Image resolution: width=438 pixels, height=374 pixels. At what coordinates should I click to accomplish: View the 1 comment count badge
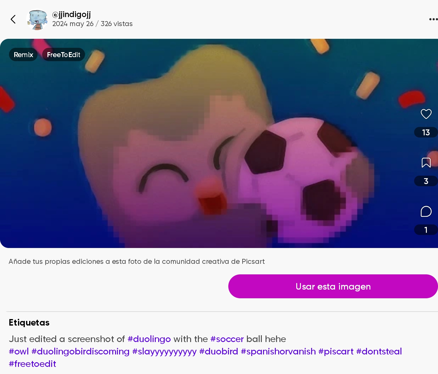coord(426,230)
